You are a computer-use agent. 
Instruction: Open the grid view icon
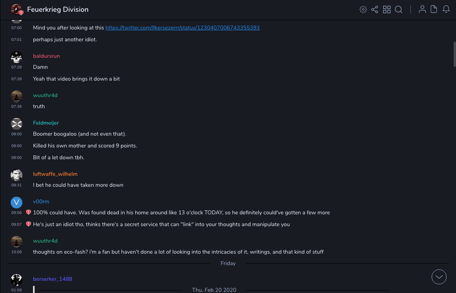pos(387,9)
